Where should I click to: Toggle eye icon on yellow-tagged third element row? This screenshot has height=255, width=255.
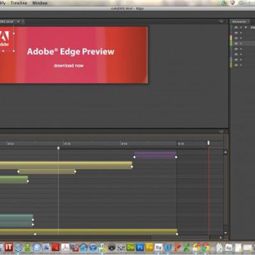coord(236,38)
